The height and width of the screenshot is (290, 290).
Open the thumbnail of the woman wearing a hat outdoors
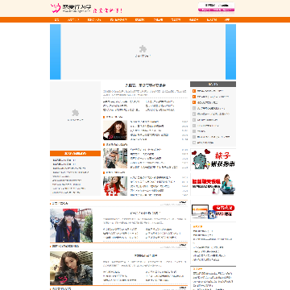click(115, 159)
